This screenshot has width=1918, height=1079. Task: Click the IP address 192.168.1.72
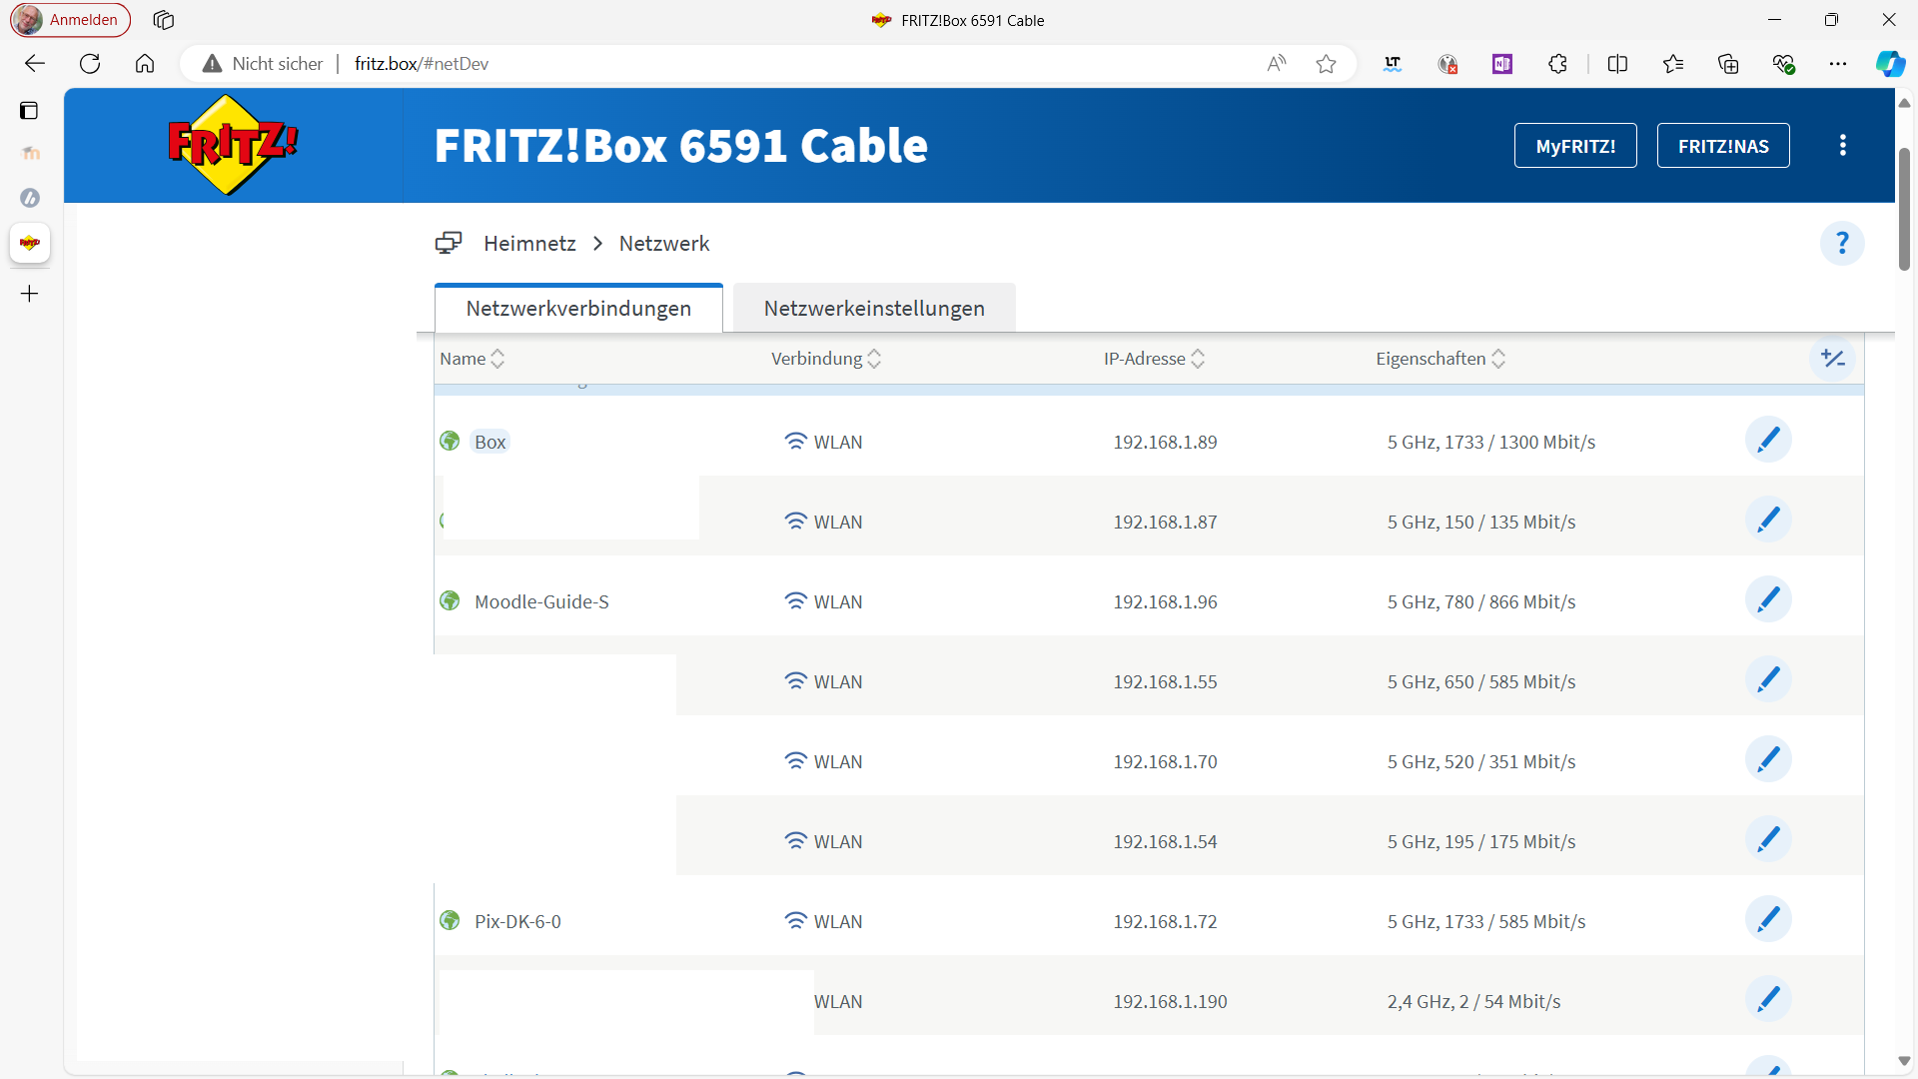click(1165, 921)
